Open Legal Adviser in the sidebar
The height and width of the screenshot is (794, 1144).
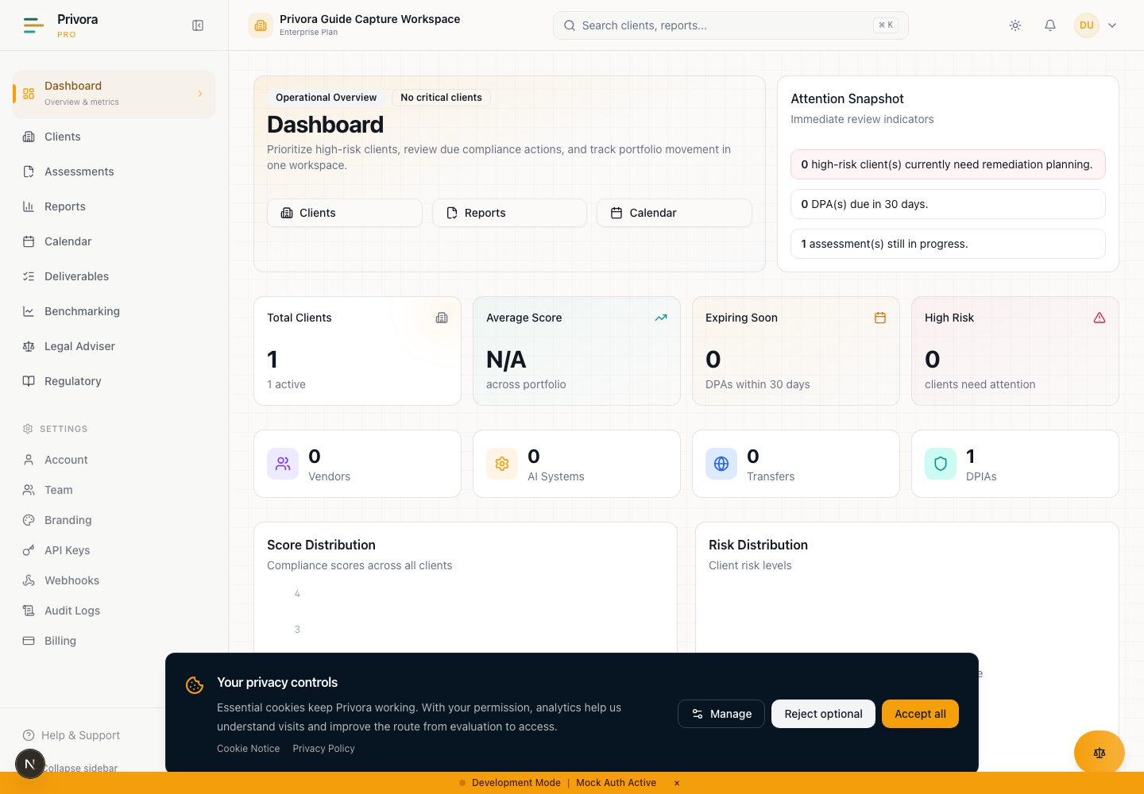(x=114, y=346)
